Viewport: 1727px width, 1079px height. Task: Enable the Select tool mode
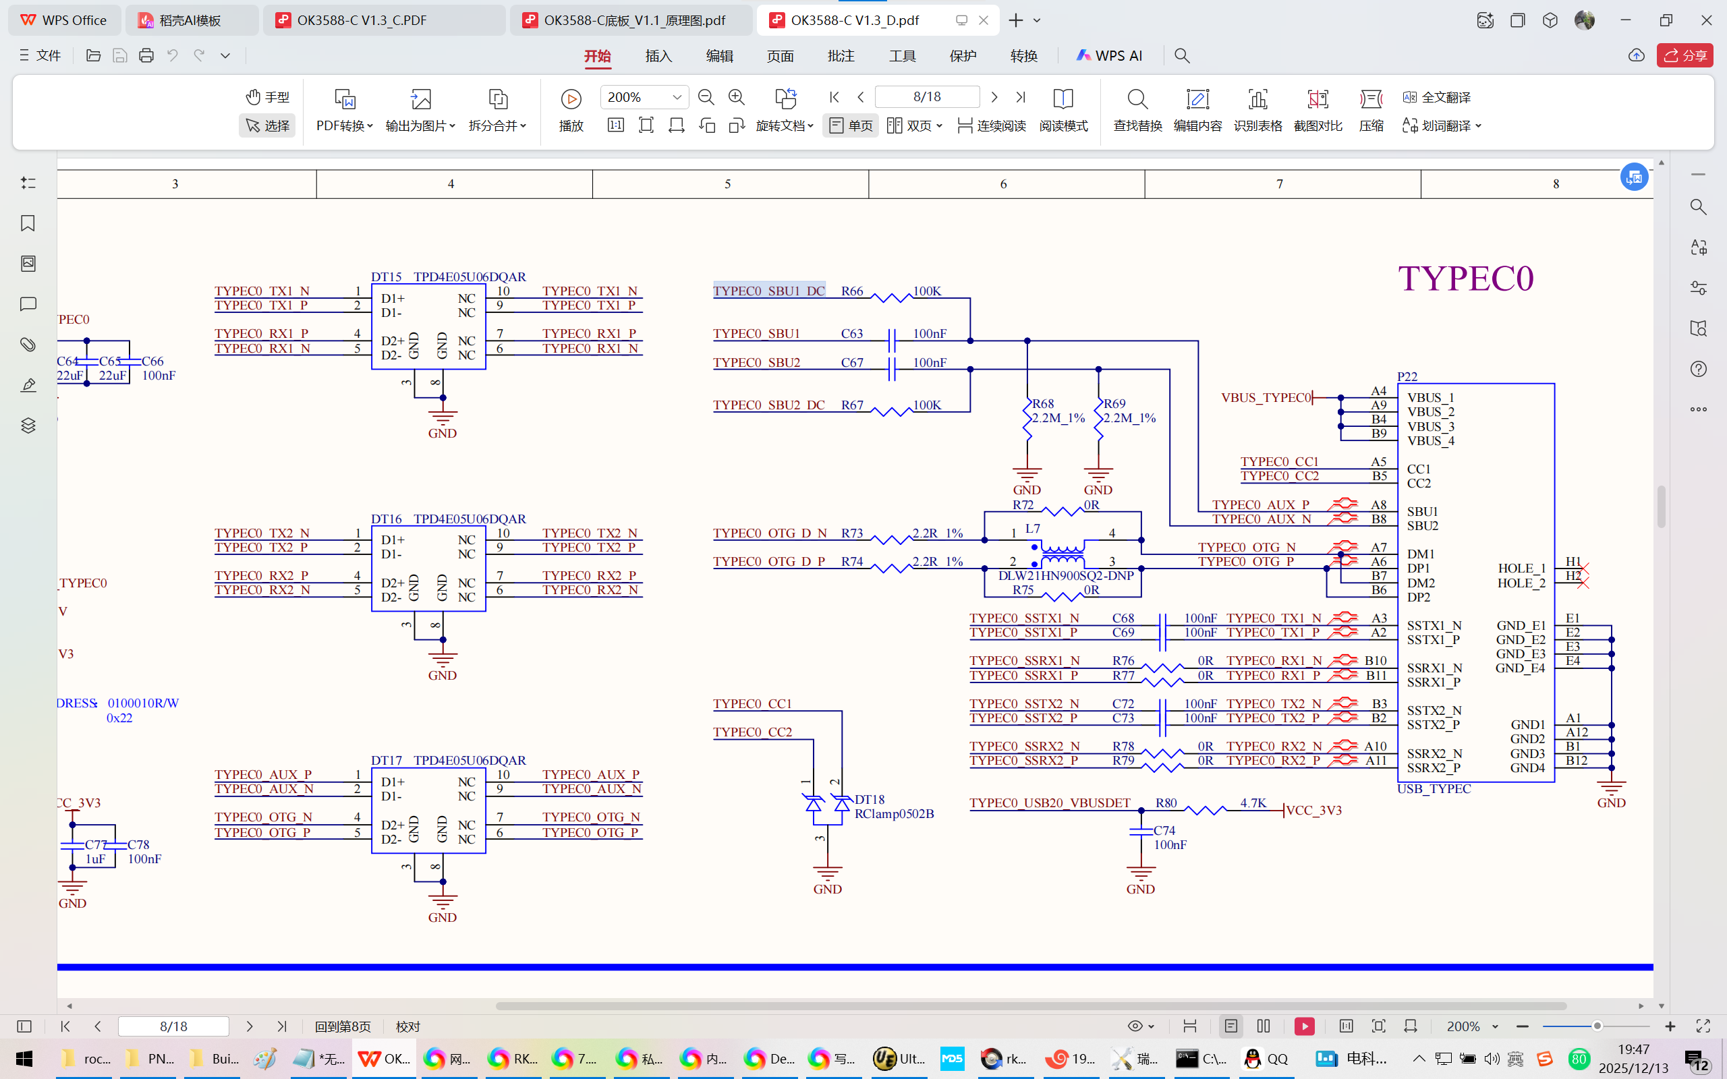tap(268, 125)
